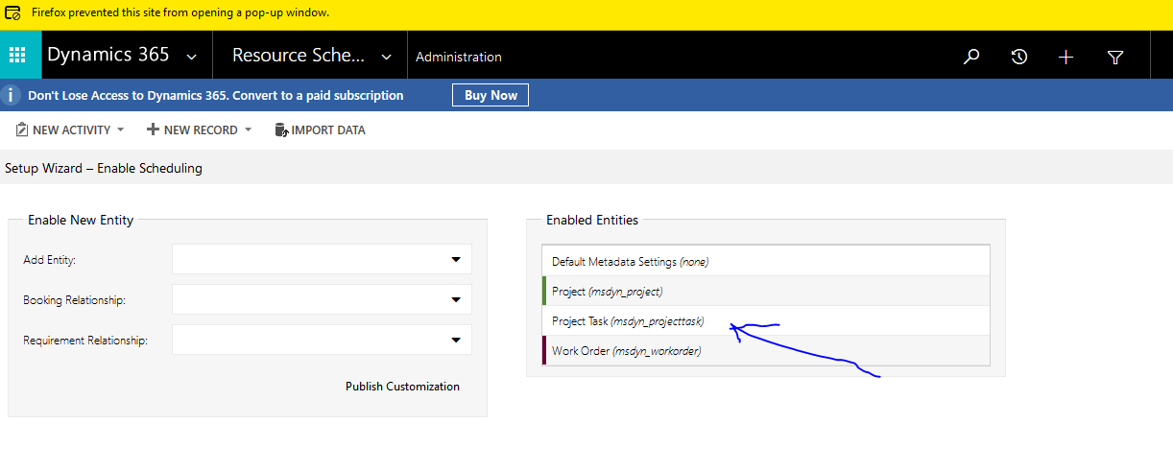Expand the Resource Scheduling area chevron
The image size is (1173, 471).
click(x=387, y=58)
